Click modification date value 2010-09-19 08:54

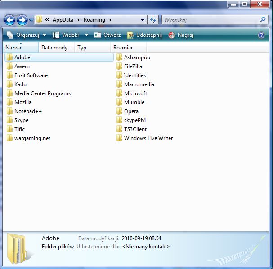141,238
